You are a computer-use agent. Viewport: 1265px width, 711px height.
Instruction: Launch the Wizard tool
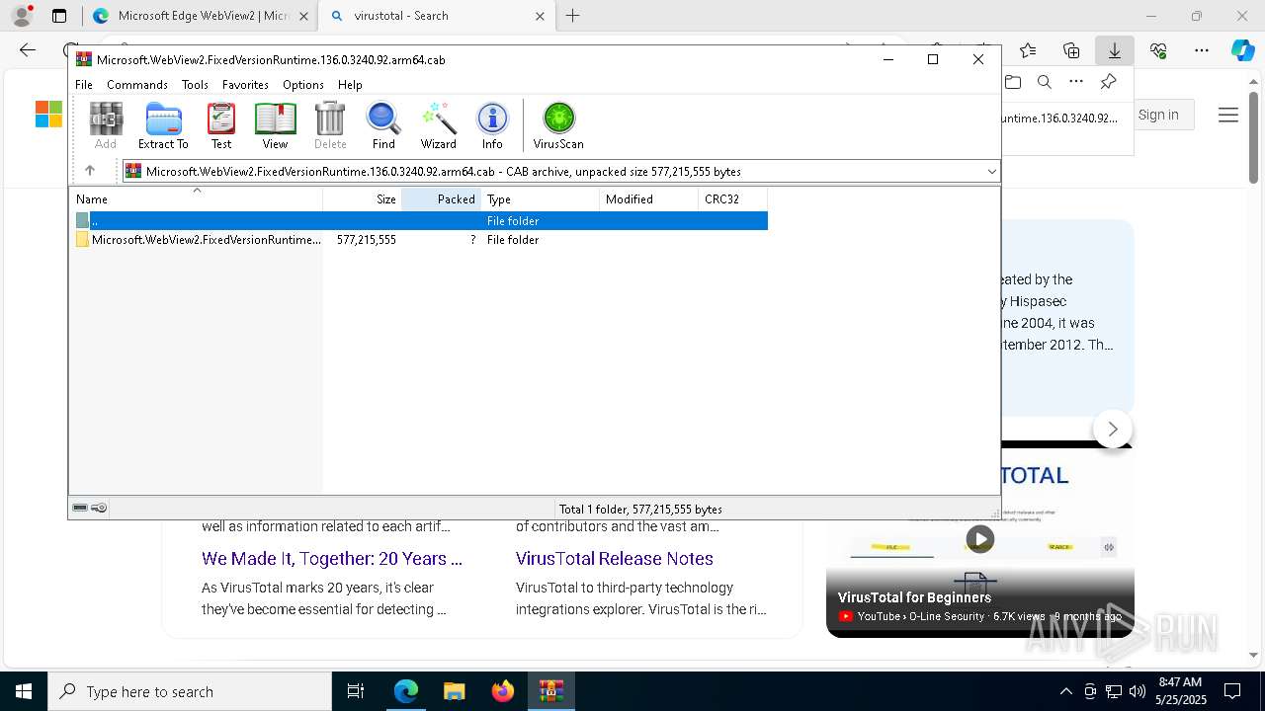click(438, 125)
